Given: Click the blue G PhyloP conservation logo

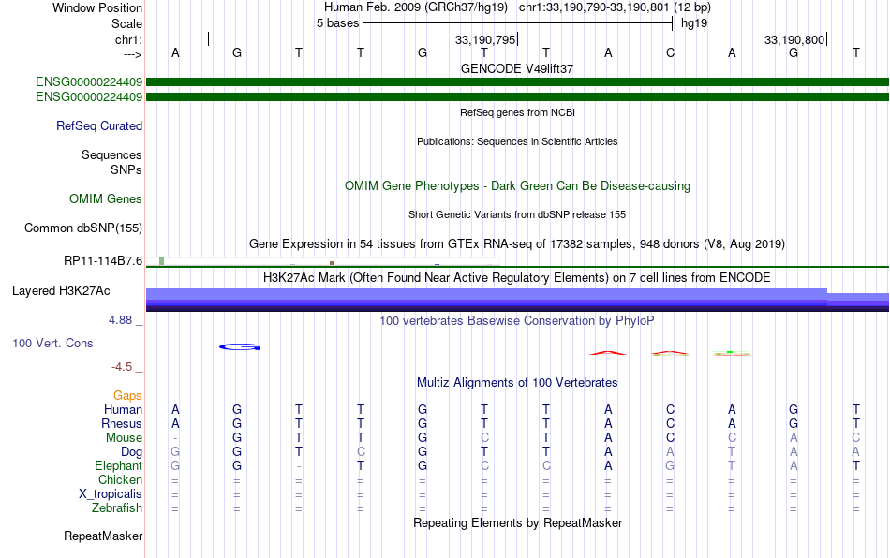Looking at the screenshot, I should [x=240, y=347].
